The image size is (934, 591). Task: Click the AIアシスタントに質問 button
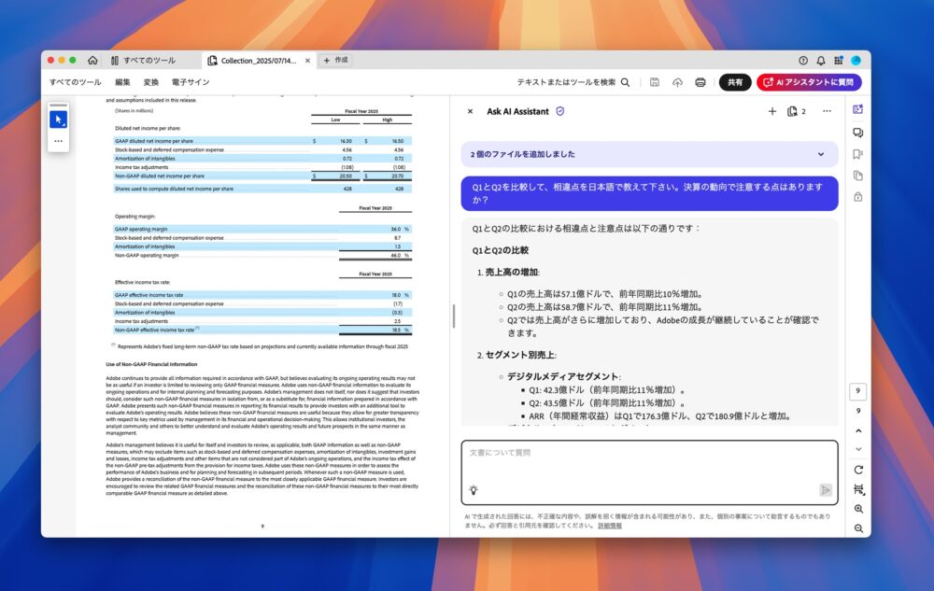tap(809, 82)
